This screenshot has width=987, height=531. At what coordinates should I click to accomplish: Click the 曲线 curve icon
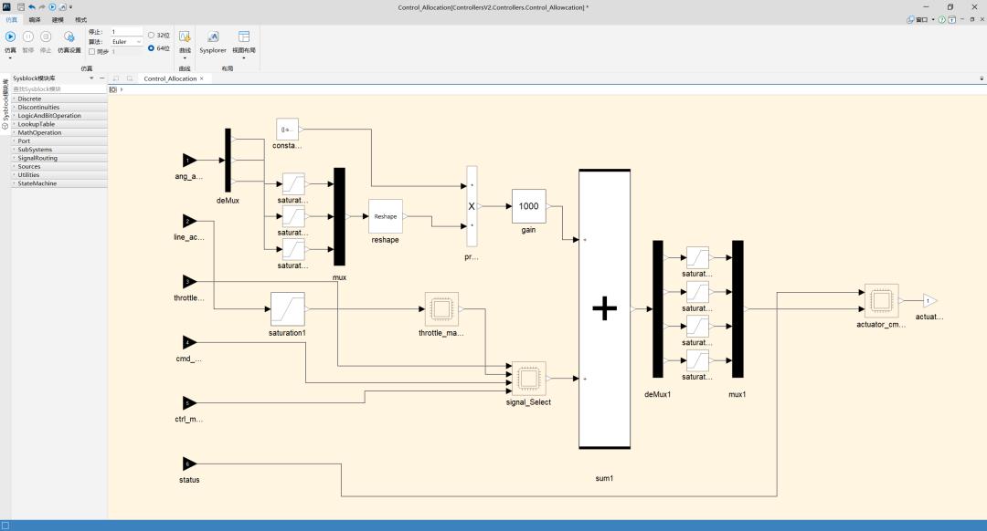point(185,36)
